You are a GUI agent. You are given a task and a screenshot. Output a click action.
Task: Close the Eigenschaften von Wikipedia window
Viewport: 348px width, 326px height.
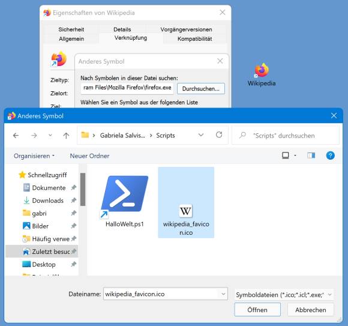point(223,12)
